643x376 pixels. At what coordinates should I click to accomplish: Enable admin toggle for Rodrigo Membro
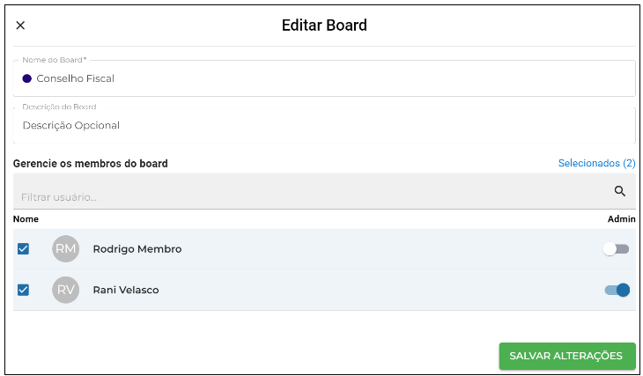pos(616,249)
